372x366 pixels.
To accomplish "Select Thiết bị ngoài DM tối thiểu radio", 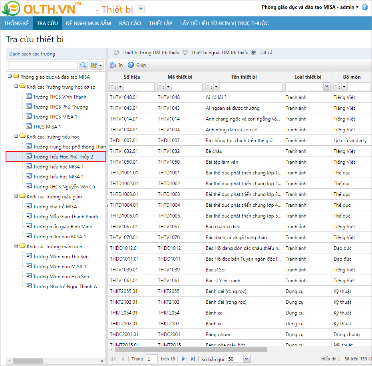I will click(185, 52).
